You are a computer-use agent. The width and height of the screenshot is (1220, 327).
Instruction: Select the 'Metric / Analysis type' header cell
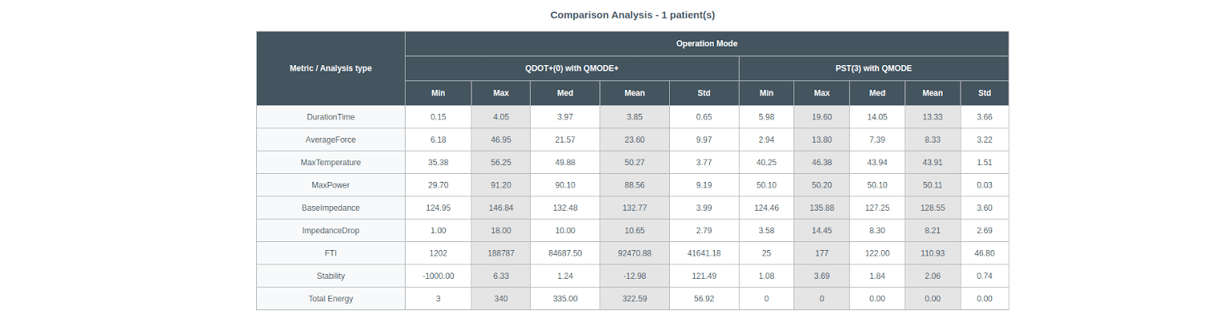point(330,69)
